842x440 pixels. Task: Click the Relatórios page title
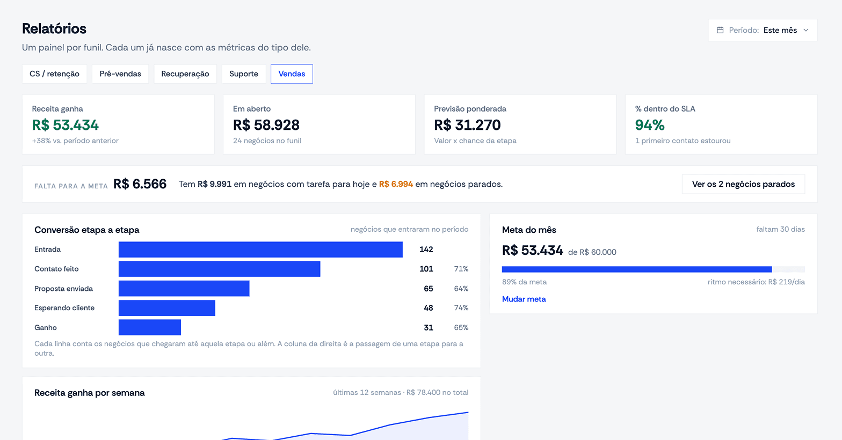[x=54, y=28]
